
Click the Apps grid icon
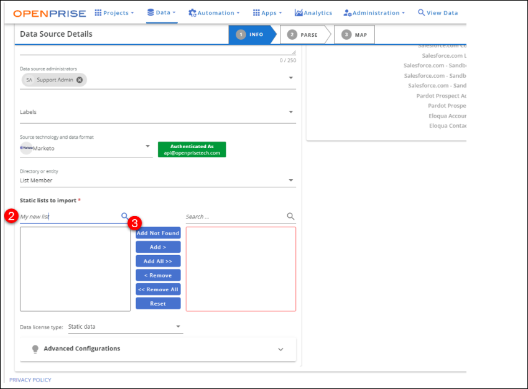(x=256, y=12)
